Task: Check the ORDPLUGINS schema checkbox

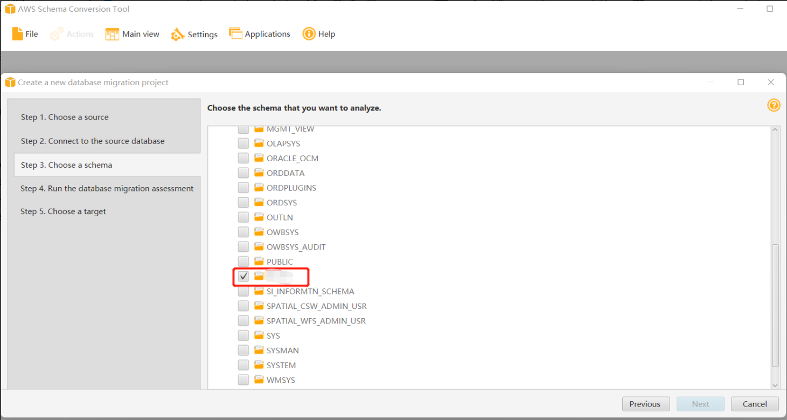Action: pyautogui.click(x=243, y=188)
